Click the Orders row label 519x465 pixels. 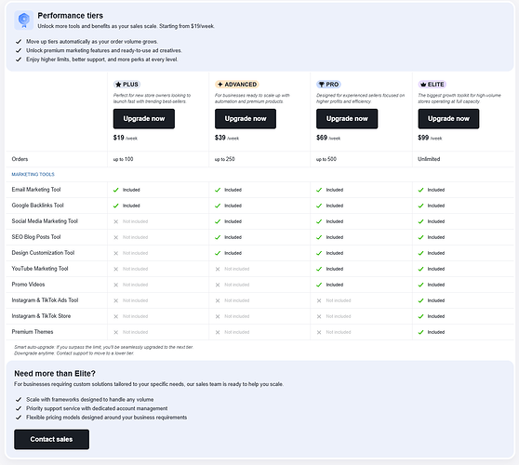[x=20, y=159]
